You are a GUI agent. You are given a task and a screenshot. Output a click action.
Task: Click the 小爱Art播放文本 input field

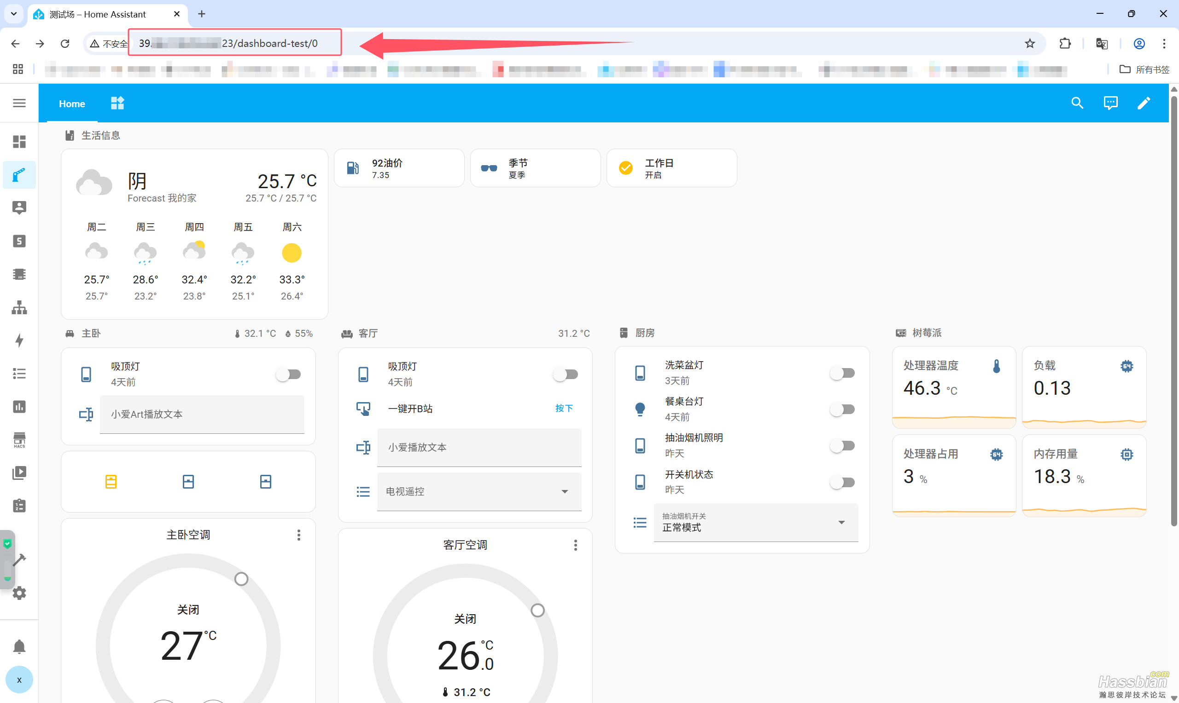pyautogui.click(x=202, y=414)
